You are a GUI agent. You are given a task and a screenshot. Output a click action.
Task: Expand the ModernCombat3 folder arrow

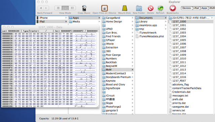133,73
